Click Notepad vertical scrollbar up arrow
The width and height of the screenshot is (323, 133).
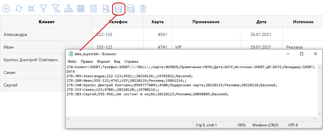pyautogui.click(x=319, y=67)
